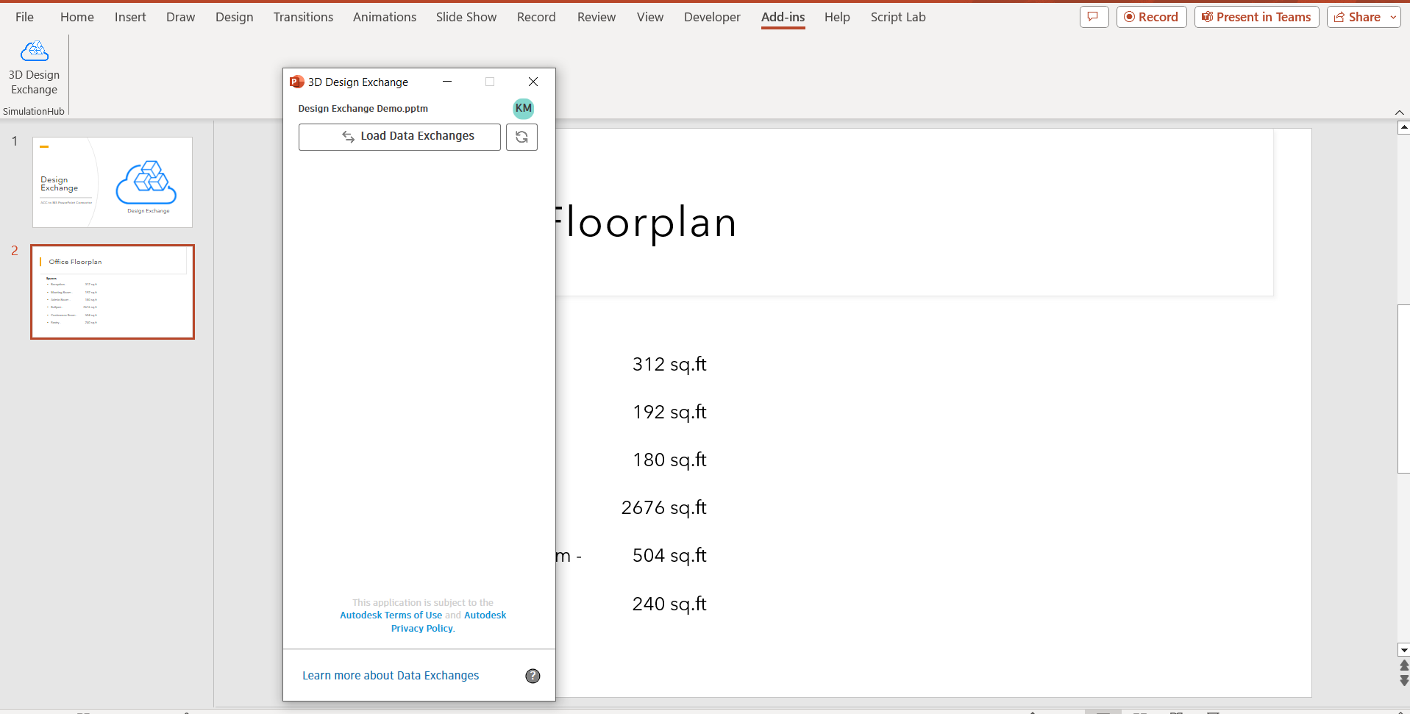Open the File tab

(24, 17)
